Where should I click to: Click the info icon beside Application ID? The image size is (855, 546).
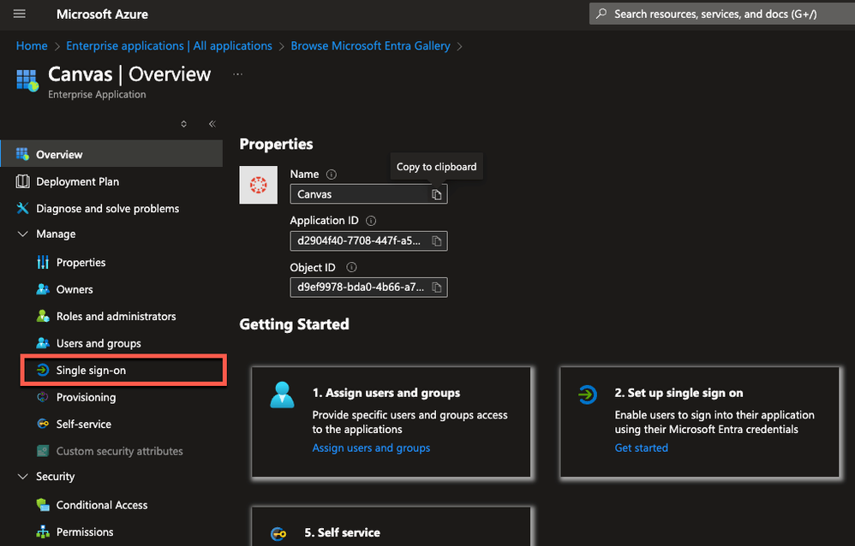tap(371, 221)
